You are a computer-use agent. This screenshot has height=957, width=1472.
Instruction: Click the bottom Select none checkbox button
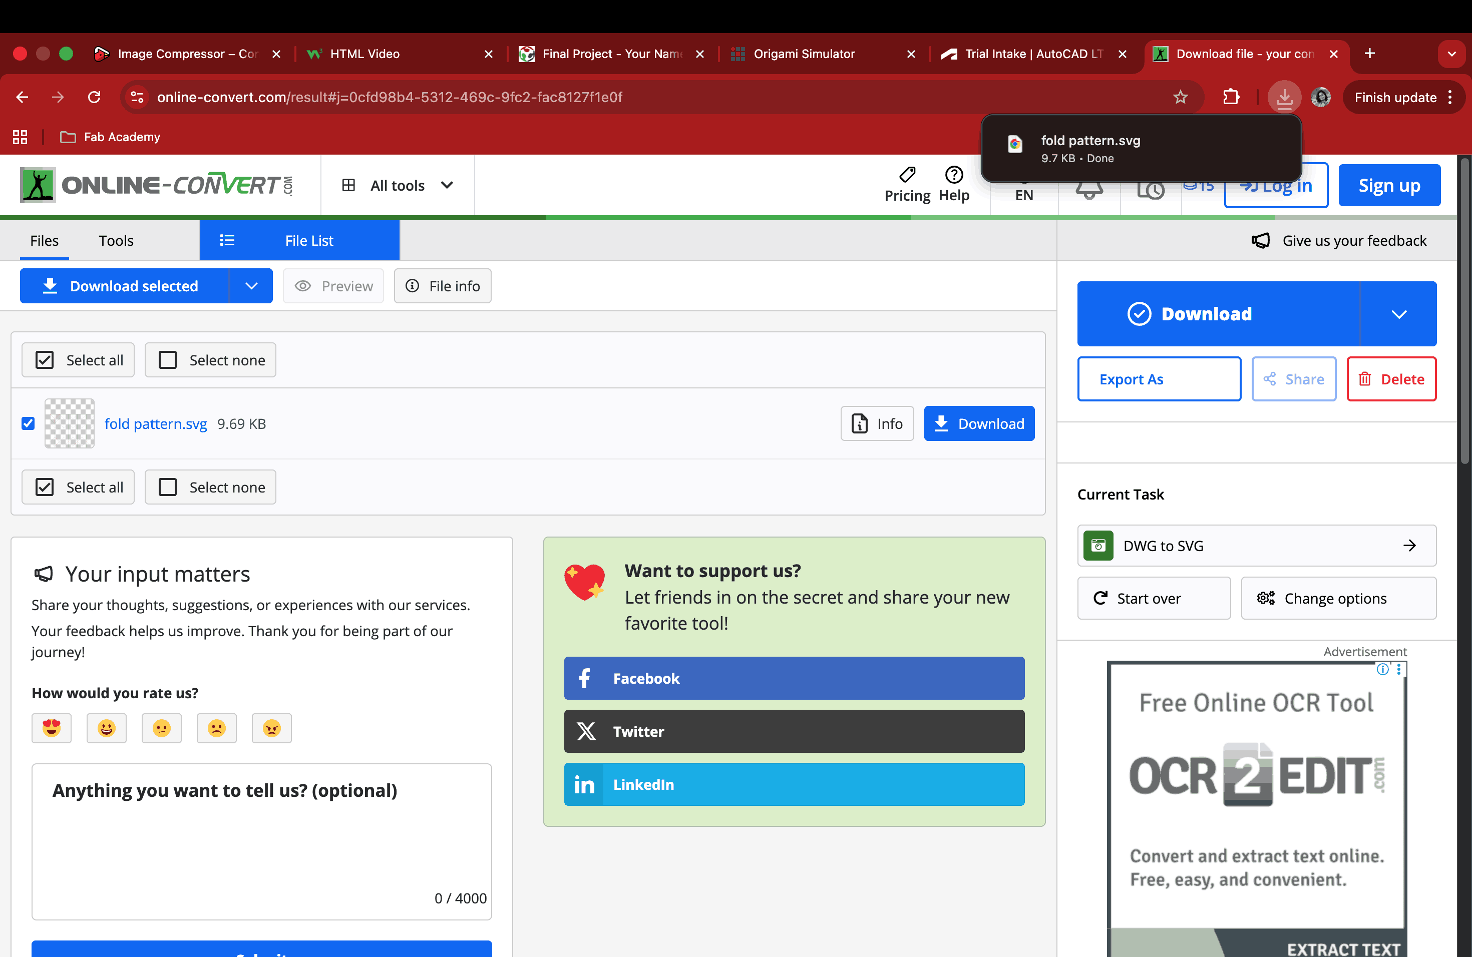(210, 487)
